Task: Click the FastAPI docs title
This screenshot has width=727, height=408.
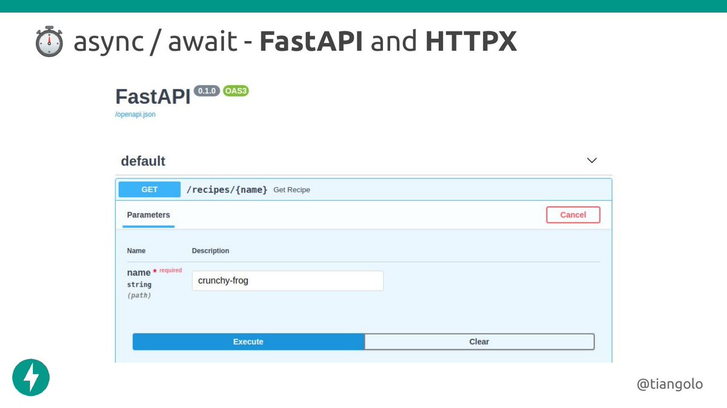Action: (153, 96)
